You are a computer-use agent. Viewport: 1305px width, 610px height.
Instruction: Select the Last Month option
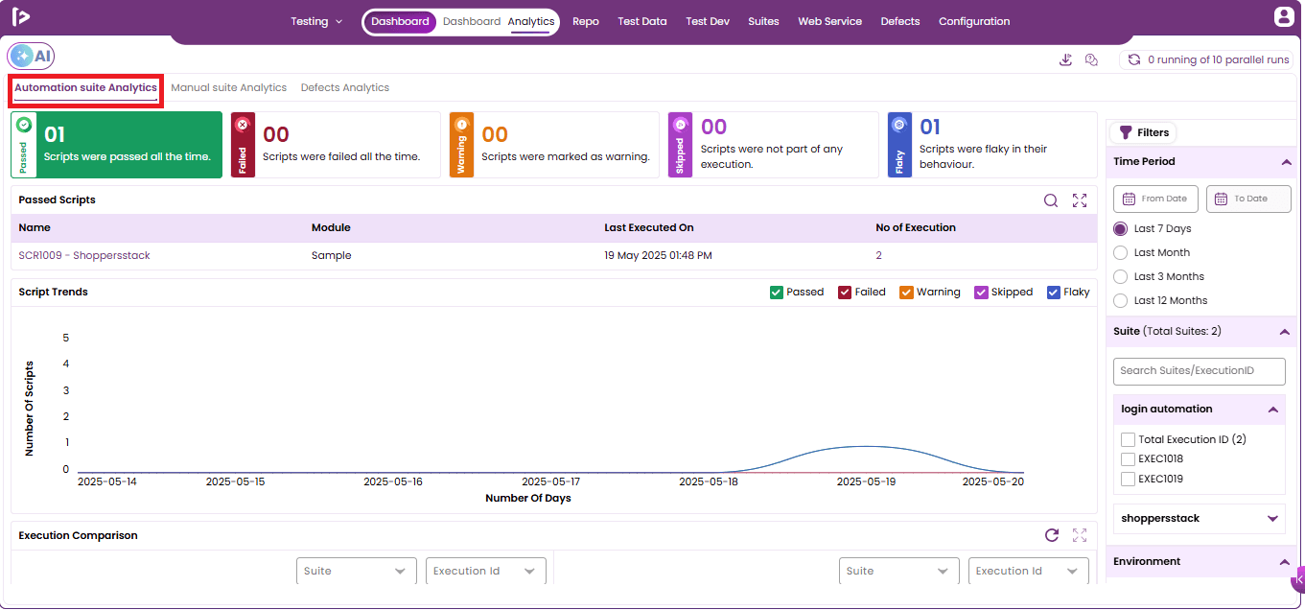1120,253
